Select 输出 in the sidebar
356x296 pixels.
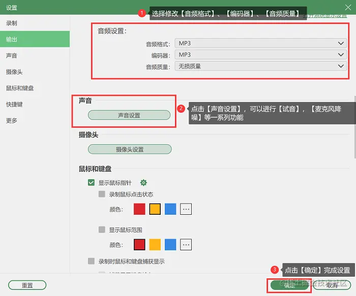click(x=35, y=39)
